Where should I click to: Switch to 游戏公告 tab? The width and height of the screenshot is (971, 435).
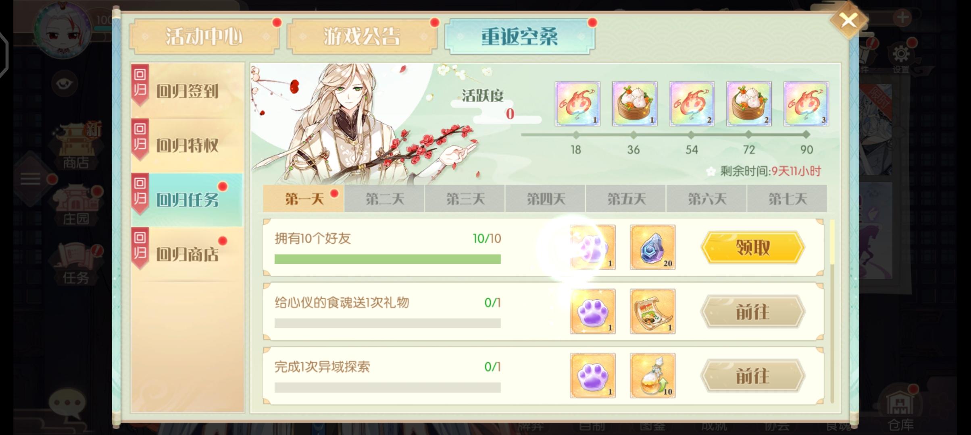[362, 36]
